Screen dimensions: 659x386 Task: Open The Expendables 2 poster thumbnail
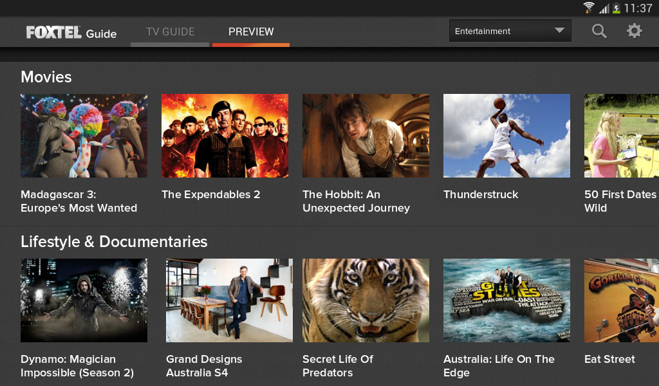(225, 136)
